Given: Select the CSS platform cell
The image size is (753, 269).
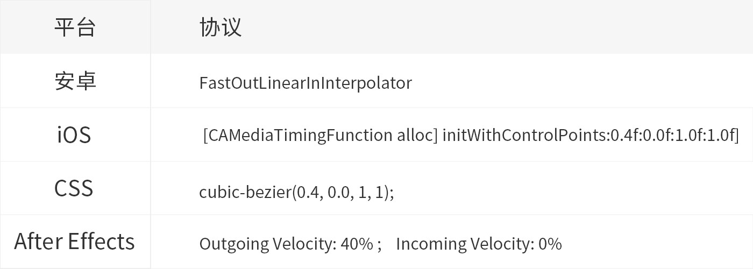Looking at the screenshot, I should coord(74,188).
